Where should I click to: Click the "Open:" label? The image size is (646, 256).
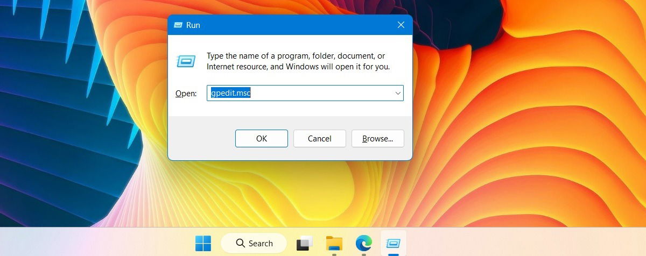coord(186,94)
